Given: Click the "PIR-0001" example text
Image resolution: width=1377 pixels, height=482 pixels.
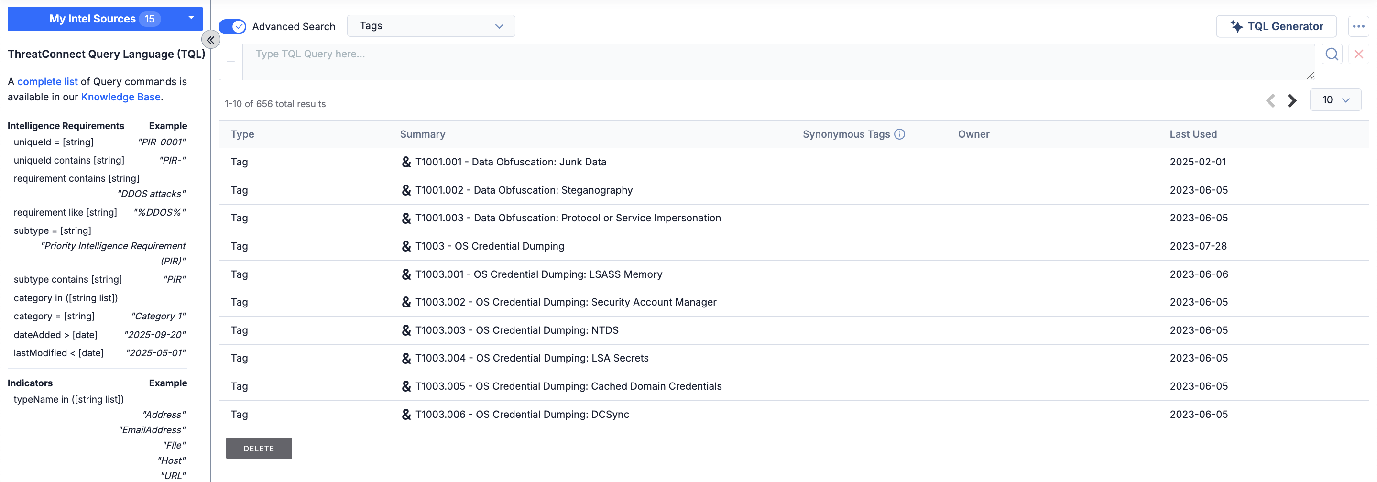Looking at the screenshot, I should 162,142.
